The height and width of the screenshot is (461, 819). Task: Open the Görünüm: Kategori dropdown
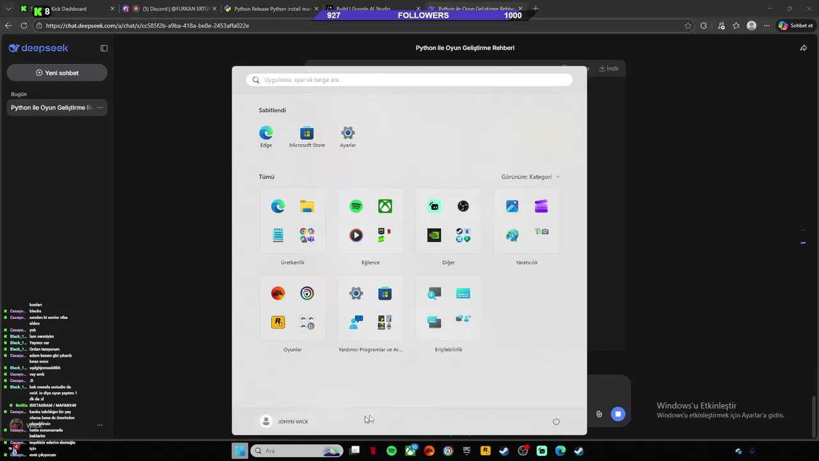click(x=530, y=177)
